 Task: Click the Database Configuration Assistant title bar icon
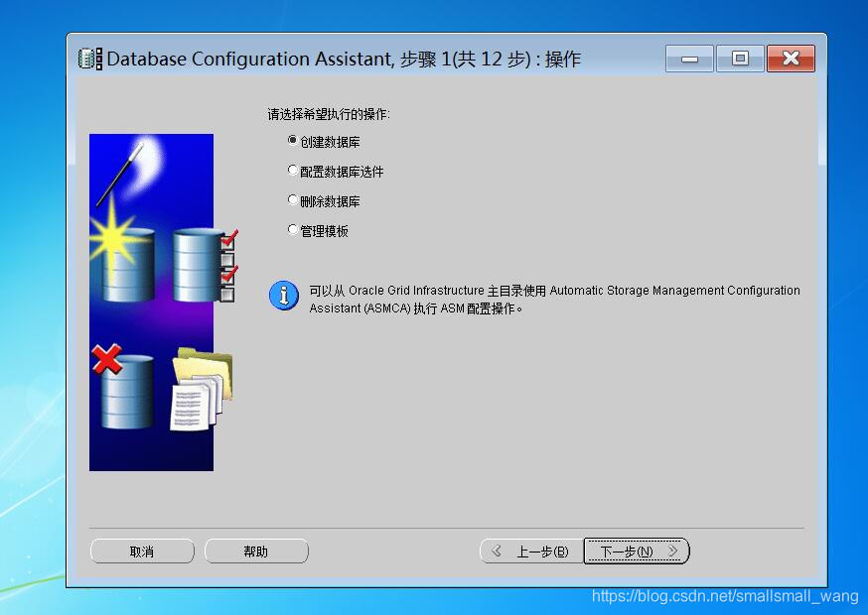[90, 59]
